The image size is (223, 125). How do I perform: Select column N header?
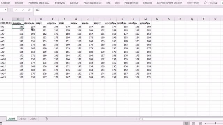click(x=157, y=19)
